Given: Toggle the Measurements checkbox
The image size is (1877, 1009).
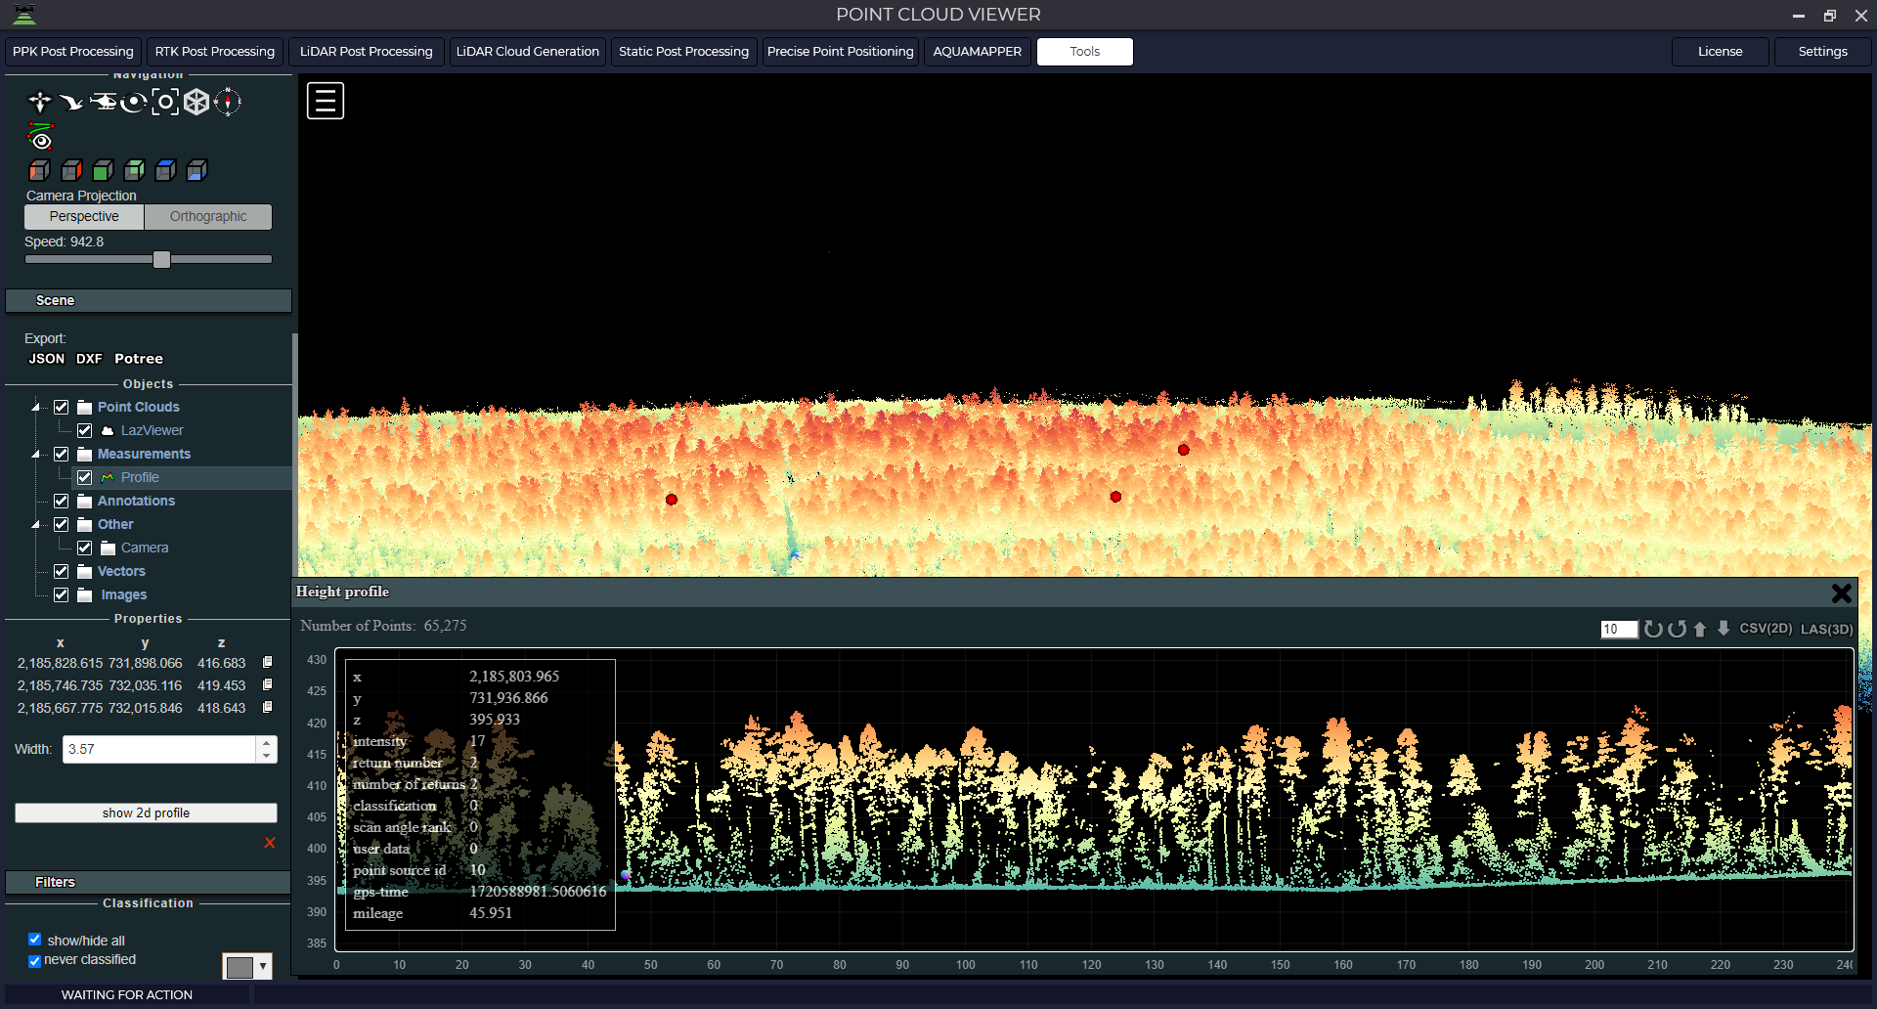Looking at the screenshot, I should tap(62, 454).
